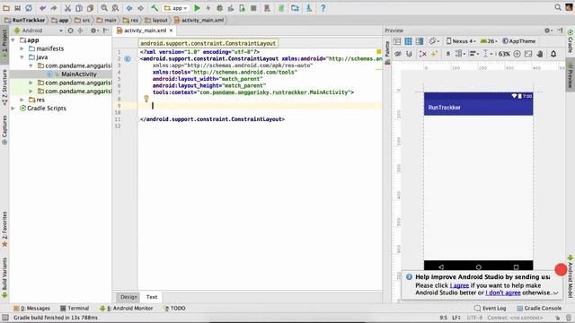Click the Redo arrow icon
The width and height of the screenshot is (575, 323).
[x=54, y=8]
